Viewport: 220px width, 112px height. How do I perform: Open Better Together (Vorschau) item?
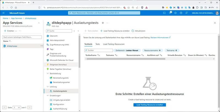[x=61, y=69]
